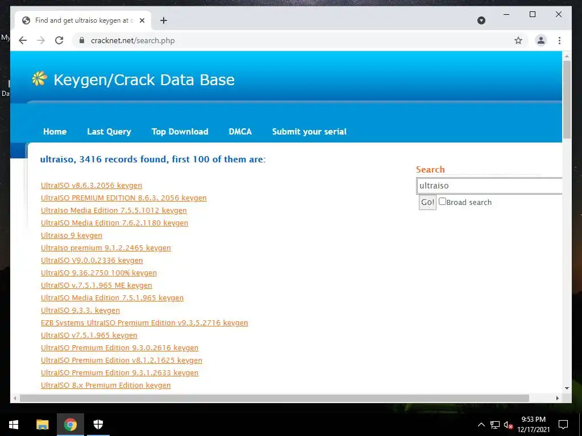Viewport: 582px width, 436px height.
Task: Open UltraISO Premium Edition v8.1.2.1625 keygen
Action: 122,360
